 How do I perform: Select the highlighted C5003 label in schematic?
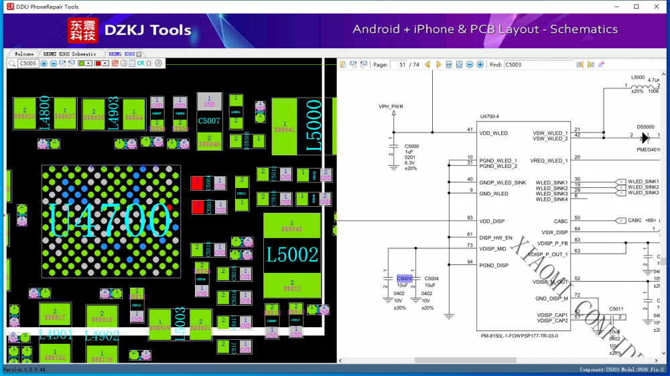click(404, 278)
